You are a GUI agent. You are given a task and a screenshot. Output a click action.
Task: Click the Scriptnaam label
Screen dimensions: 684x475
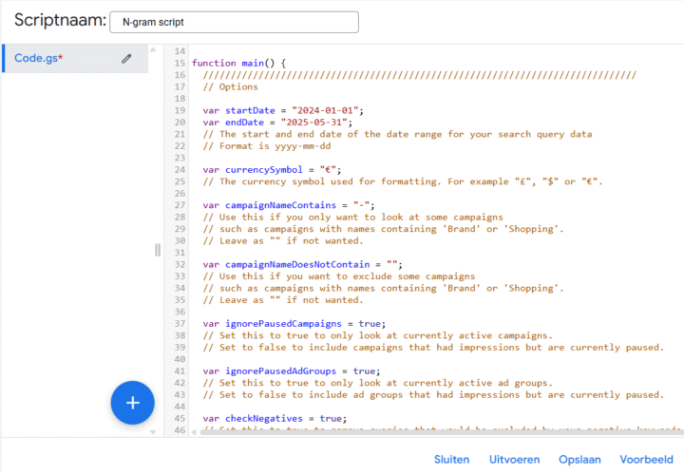60,20
